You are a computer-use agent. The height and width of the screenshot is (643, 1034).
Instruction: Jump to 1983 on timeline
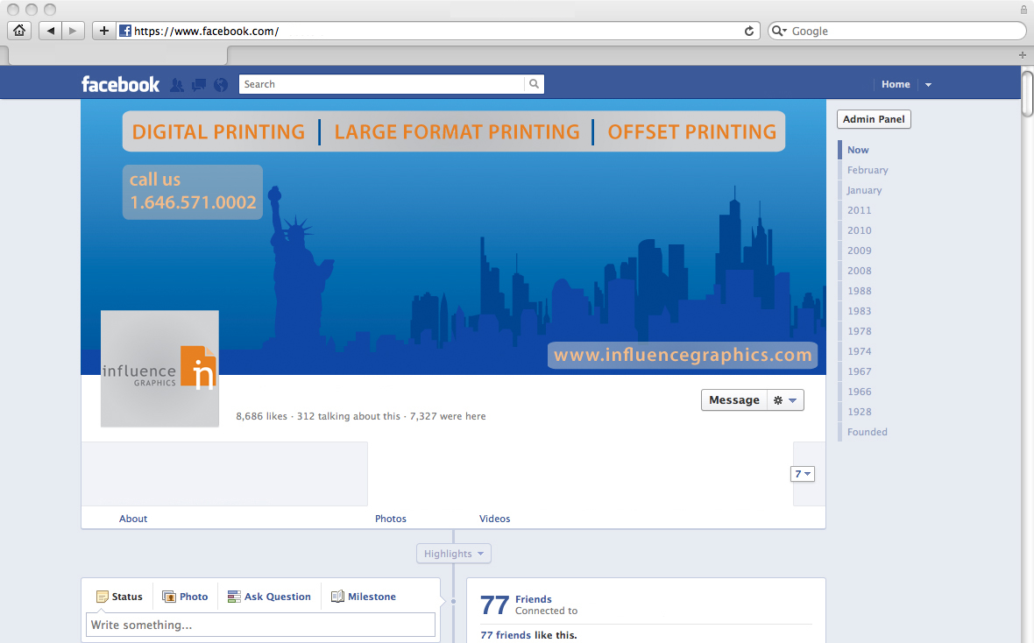(860, 311)
